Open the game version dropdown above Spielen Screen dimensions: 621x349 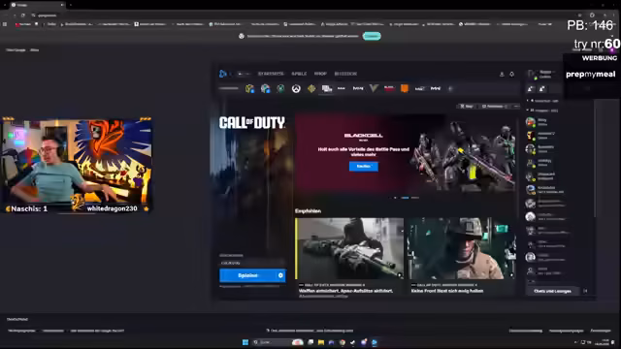point(252,263)
